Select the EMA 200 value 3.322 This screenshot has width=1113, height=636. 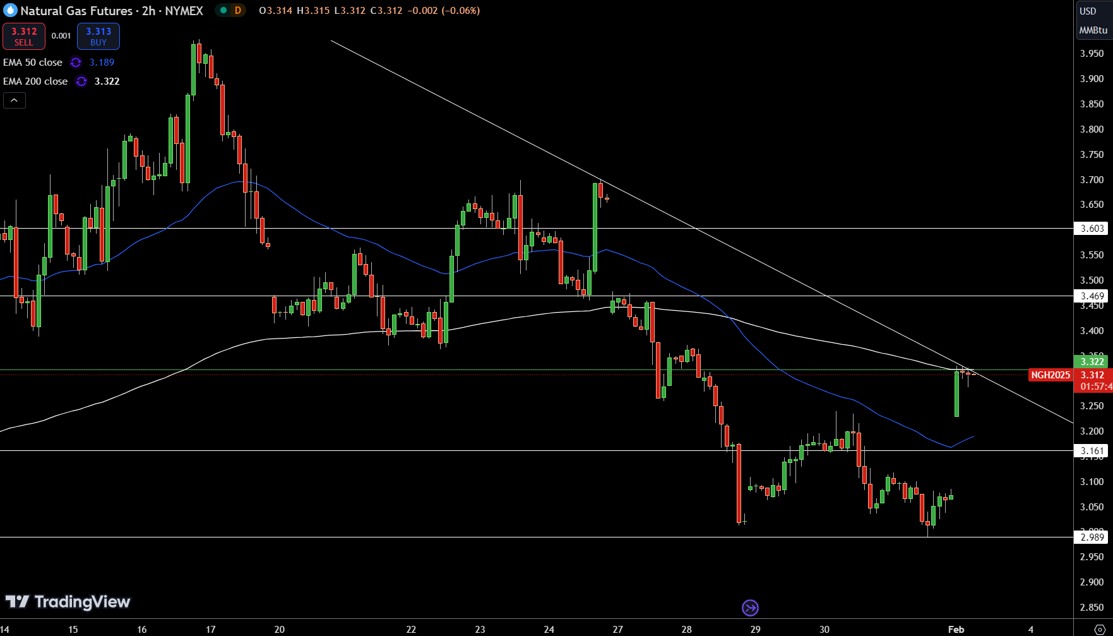pyautogui.click(x=107, y=81)
